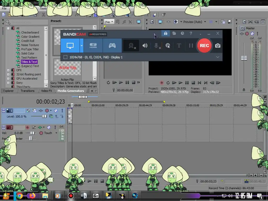The height and width of the screenshot is (201, 268).
Task: Mute the Master bus output
Action: point(252,33)
